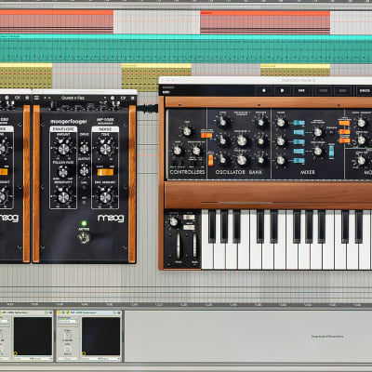Open dropdown chooser in second Ableton device panel

coord(68,322)
